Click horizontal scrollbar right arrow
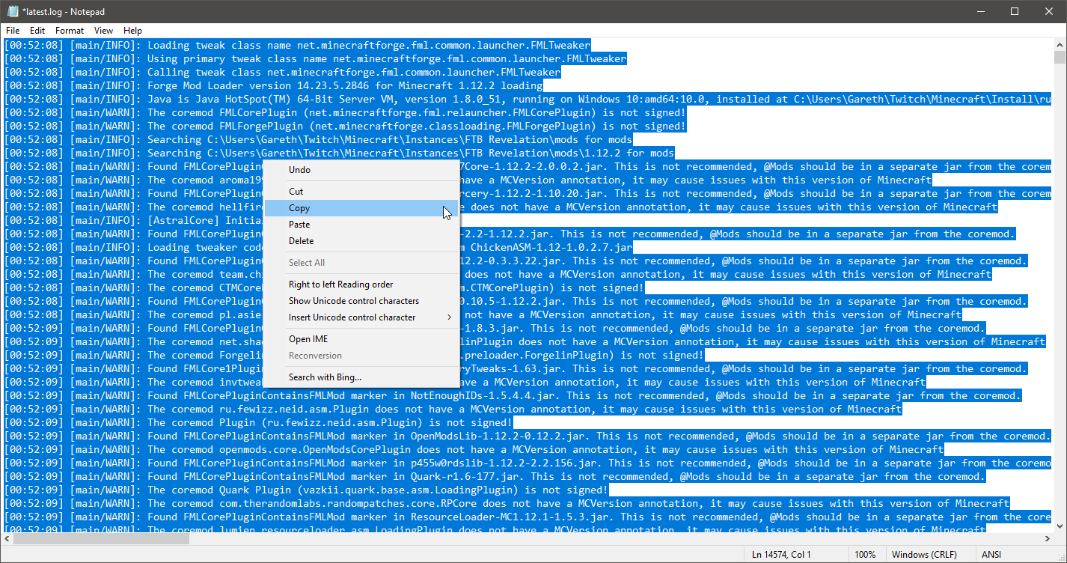 click(1047, 539)
